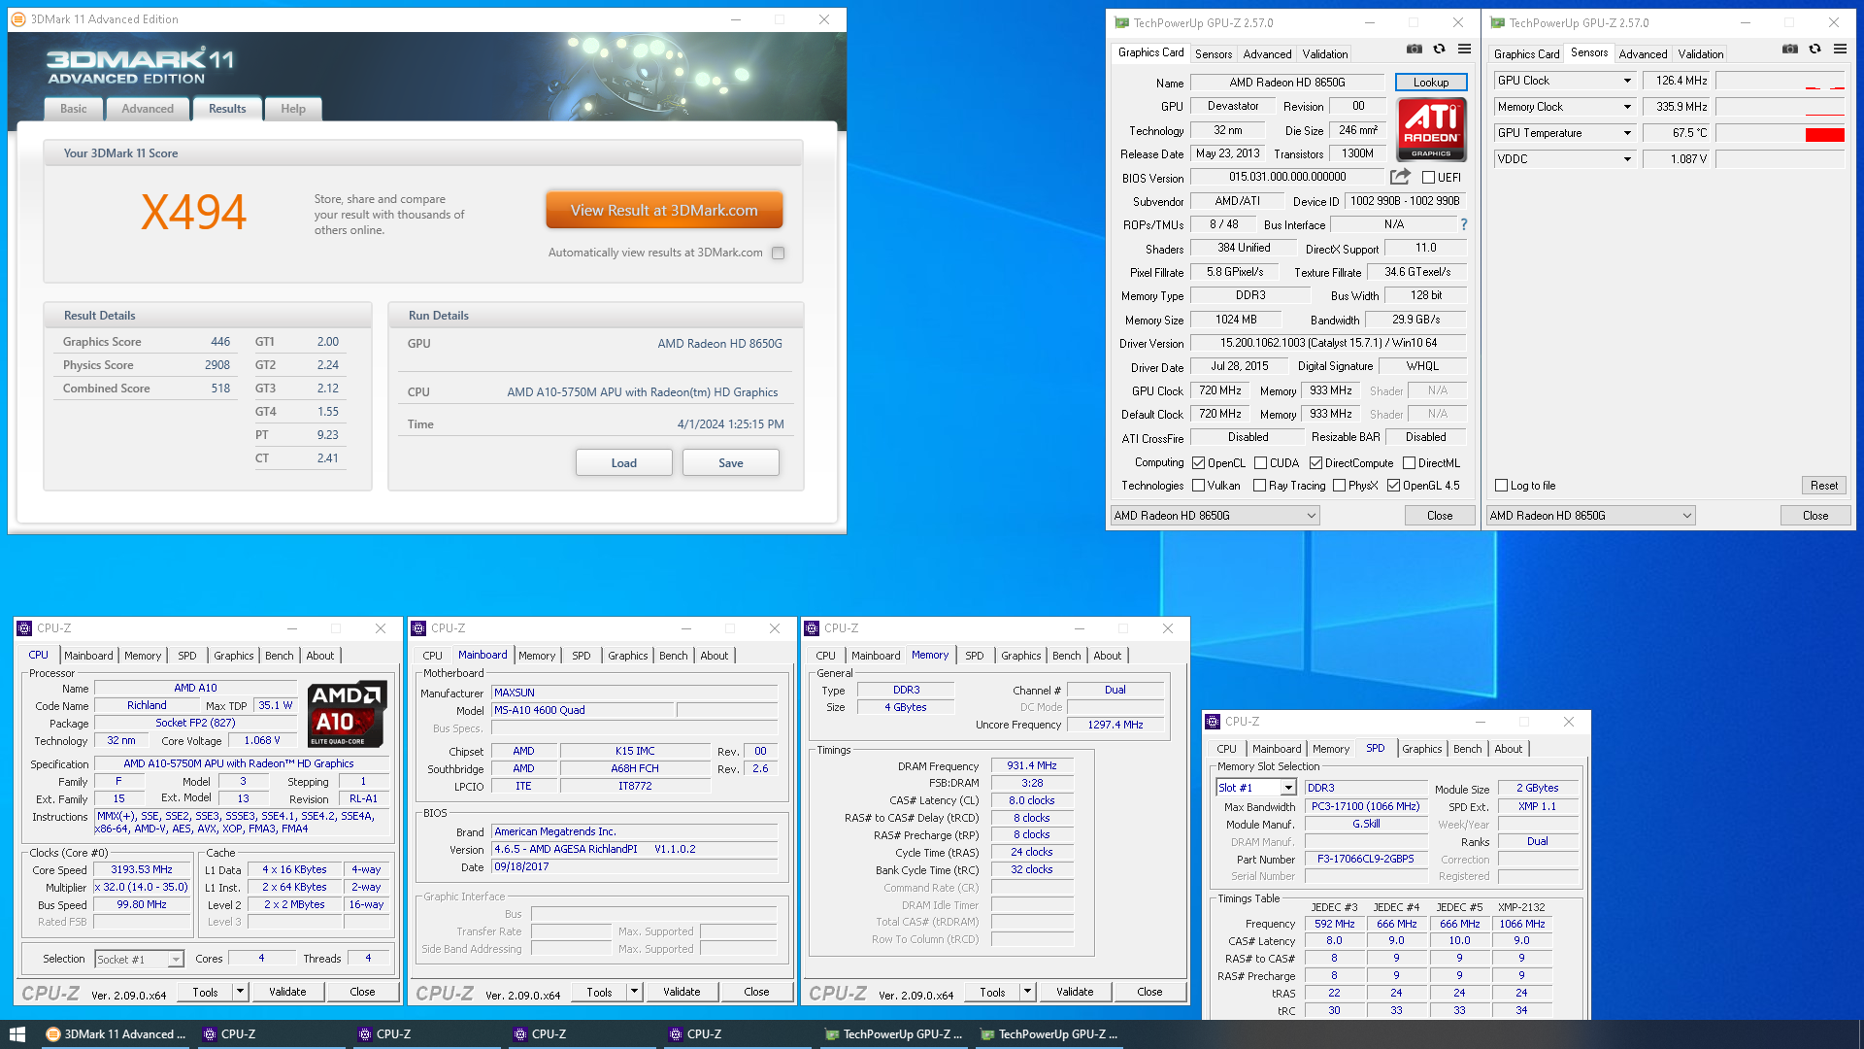Click title bar icon of CPU-Z Mainboard window
The width and height of the screenshot is (1864, 1049).
coord(418,628)
